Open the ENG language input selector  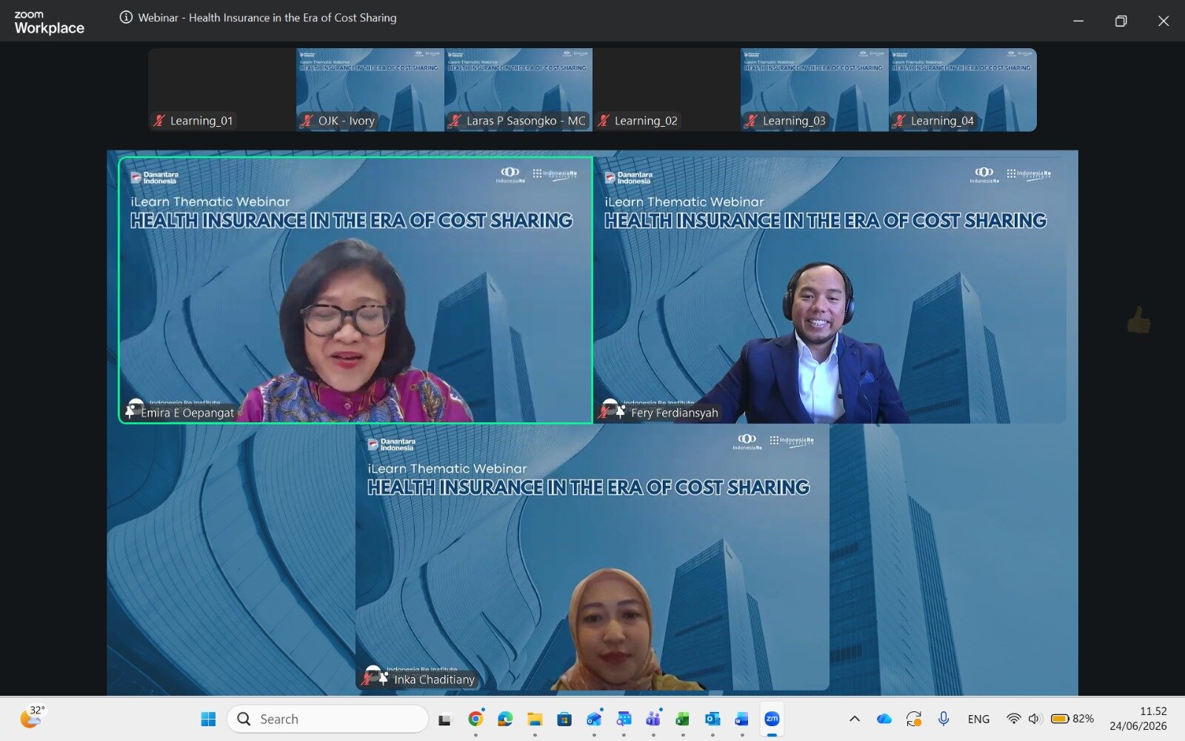[x=978, y=719]
